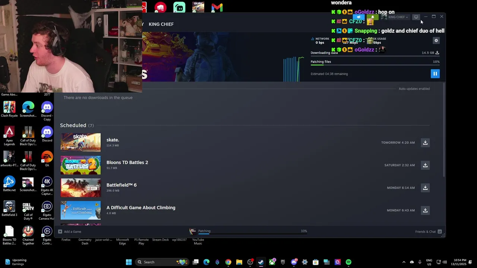
Task: Open Battlefield 6 game thumbnail
Action: [80, 188]
